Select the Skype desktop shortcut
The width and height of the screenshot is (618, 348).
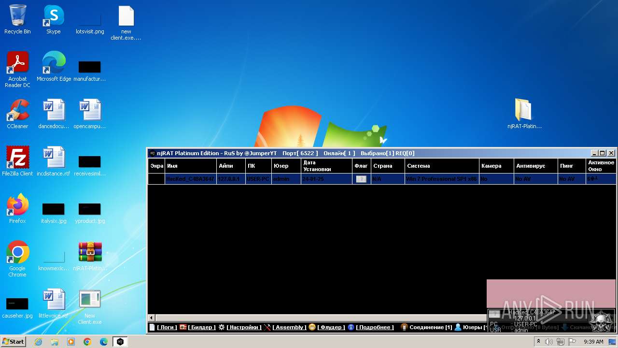54,20
